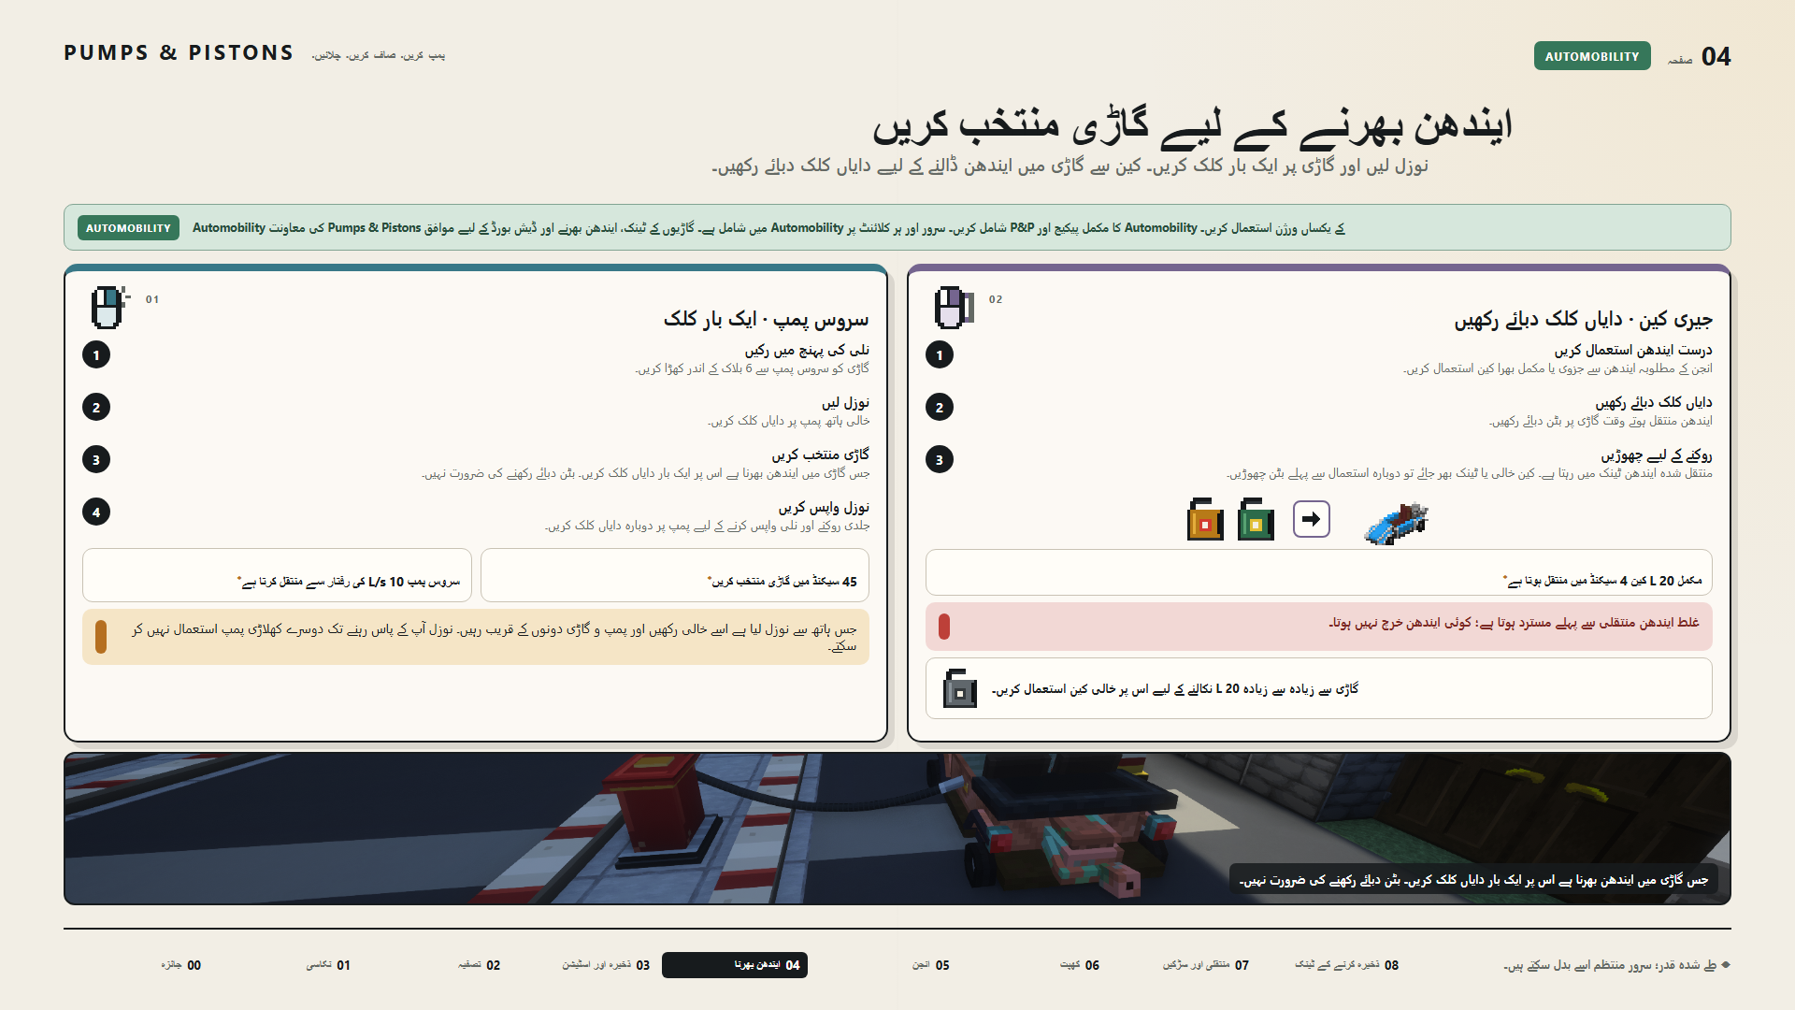The image size is (1795, 1010).
Task: Click the 10 L/s service pump stat box
Action: (x=277, y=575)
